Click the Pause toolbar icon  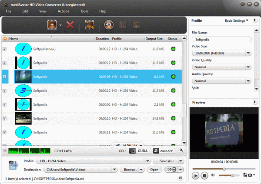click(123, 25)
